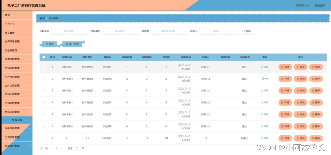Expand 产品入库管理 sidebar menu
The width and height of the screenshot is (331, 155).
(17, 94)
